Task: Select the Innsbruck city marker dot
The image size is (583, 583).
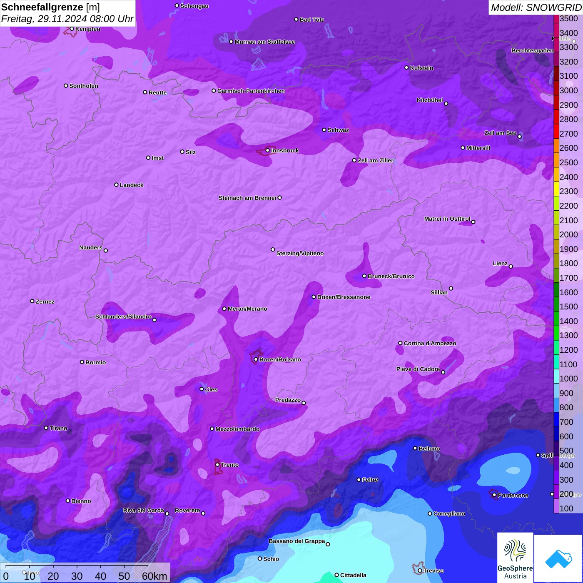Action: [268, 150]
